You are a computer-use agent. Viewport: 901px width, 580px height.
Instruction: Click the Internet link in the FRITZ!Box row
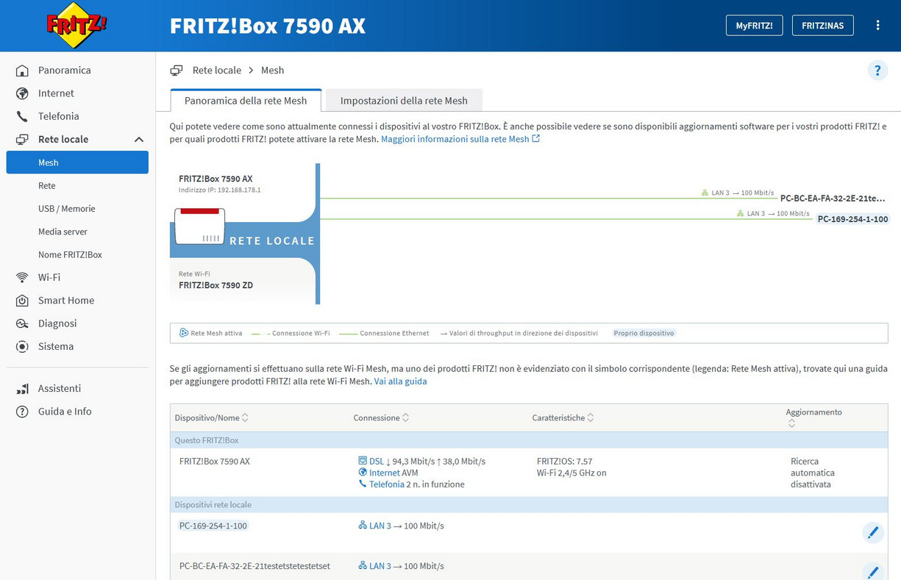[x=385, y=473]
